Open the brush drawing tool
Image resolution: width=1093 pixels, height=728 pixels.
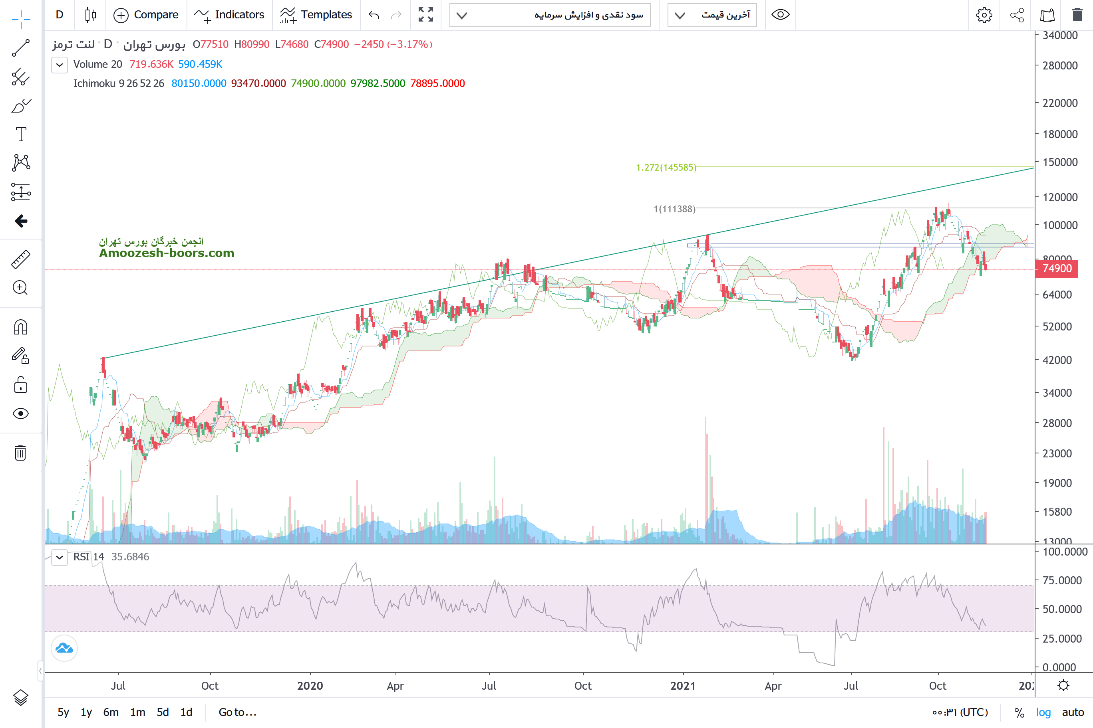coord(21,106)
